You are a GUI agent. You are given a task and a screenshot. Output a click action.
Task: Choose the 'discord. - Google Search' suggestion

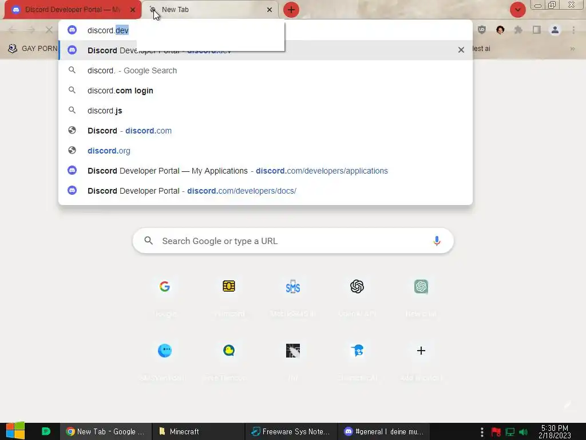coord(266,70)
